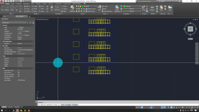
Task: Click the Rotate tool
Action: pos(35,6)
